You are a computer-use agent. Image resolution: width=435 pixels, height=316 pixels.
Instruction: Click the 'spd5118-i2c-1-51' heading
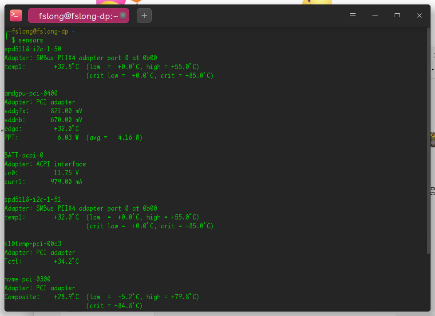[33, 200]
